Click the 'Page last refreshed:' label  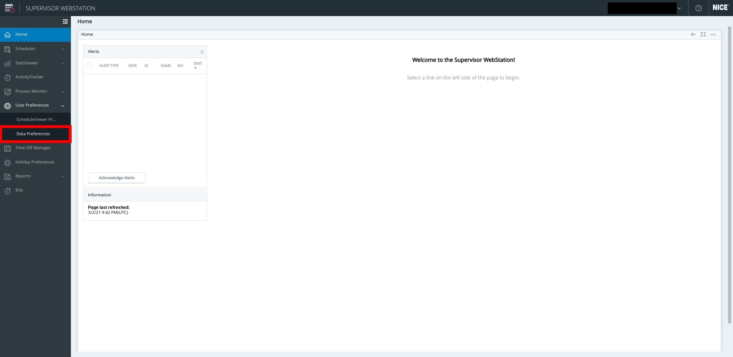(109, 207)
